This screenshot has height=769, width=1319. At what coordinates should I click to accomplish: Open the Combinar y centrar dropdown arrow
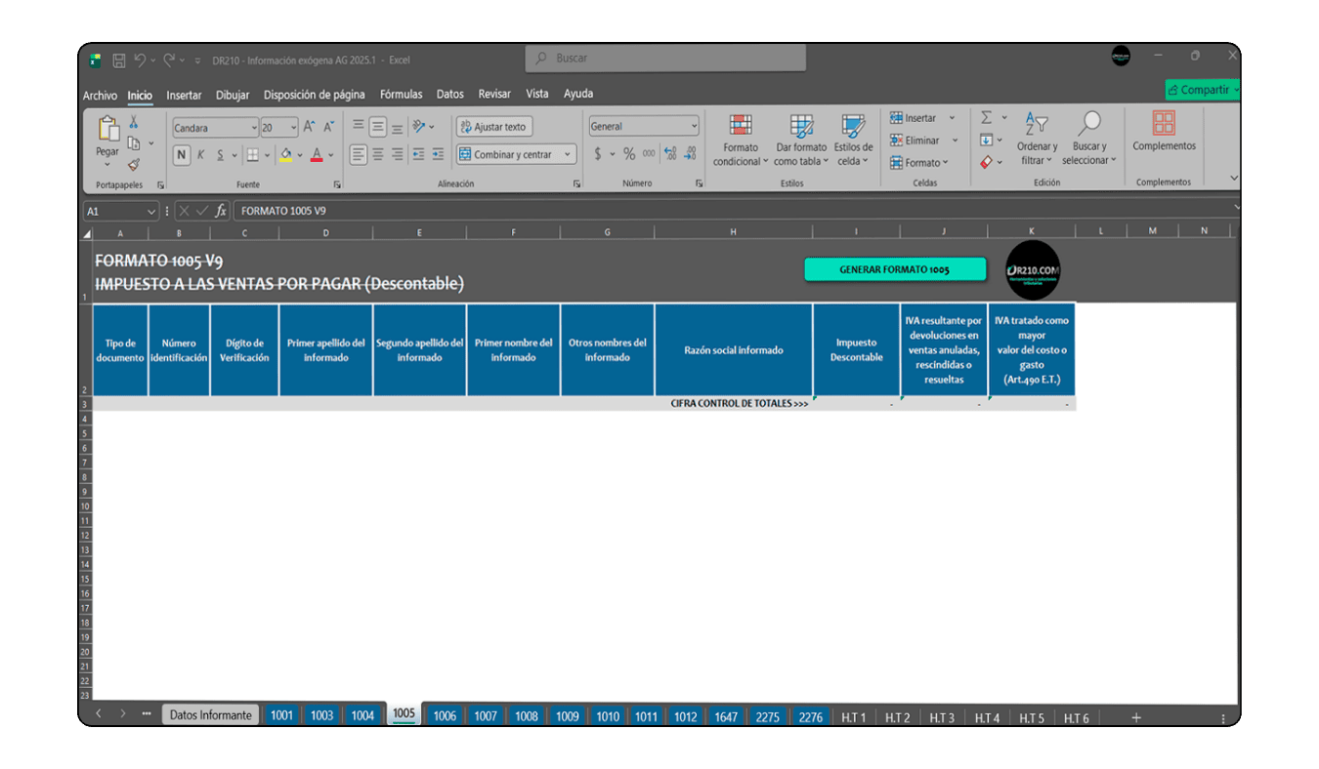[568, 154]
